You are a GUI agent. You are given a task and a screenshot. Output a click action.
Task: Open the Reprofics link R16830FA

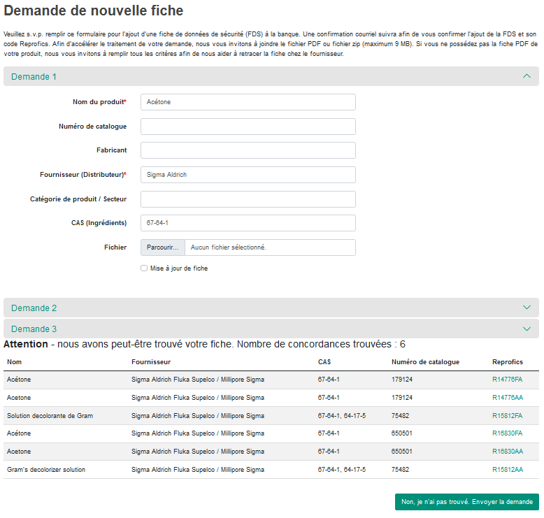pyautogui.click(x=507, y=433)
